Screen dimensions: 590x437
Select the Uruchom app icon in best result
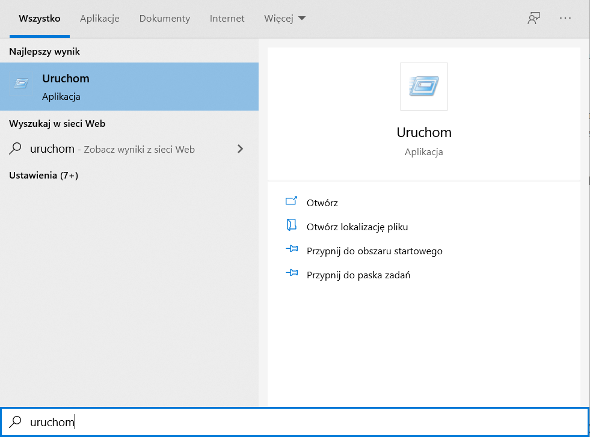[x=21, y=83]
